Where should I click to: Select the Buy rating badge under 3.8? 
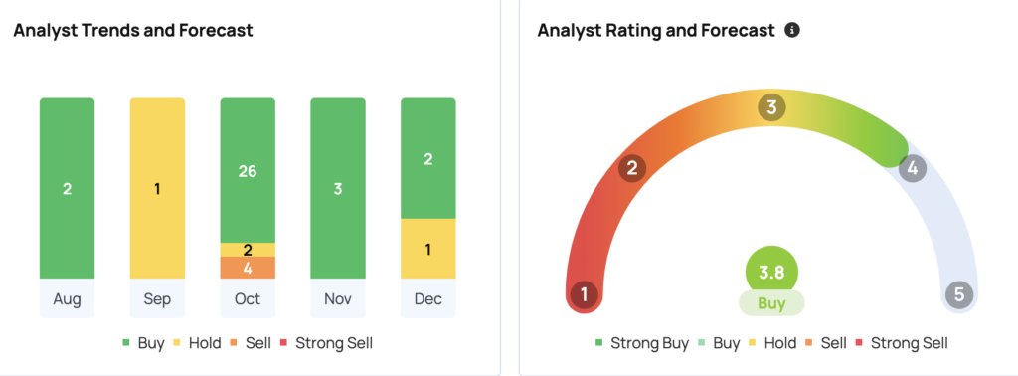(771, 303)
